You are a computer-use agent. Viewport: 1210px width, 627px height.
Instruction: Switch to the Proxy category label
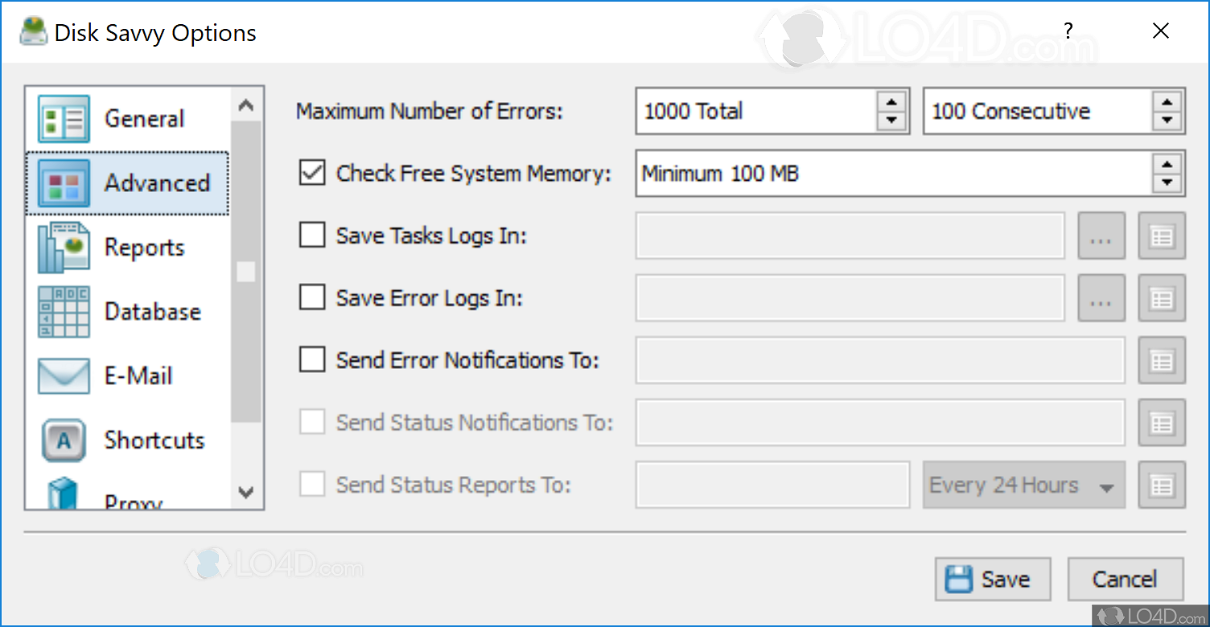tap(134, 502)
